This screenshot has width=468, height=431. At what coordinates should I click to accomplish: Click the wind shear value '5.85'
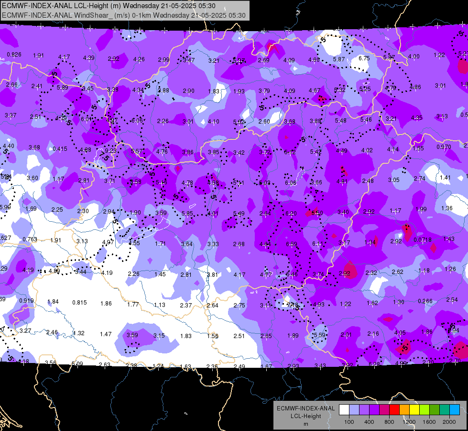[187, 214]
